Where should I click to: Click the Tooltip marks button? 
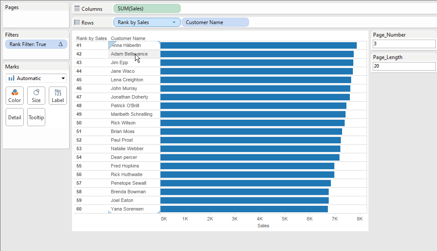(36, 117)
